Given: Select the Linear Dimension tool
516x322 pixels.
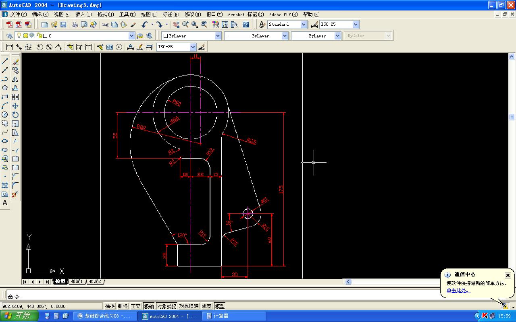Looking at the screenshot, I should click(10, 47).
